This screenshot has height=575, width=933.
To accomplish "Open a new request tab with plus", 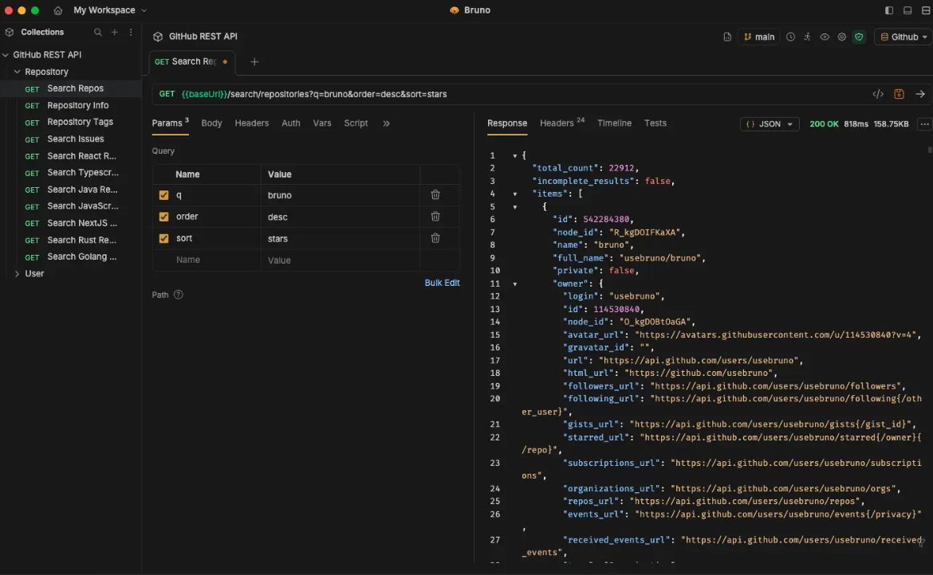I will 254,62.
